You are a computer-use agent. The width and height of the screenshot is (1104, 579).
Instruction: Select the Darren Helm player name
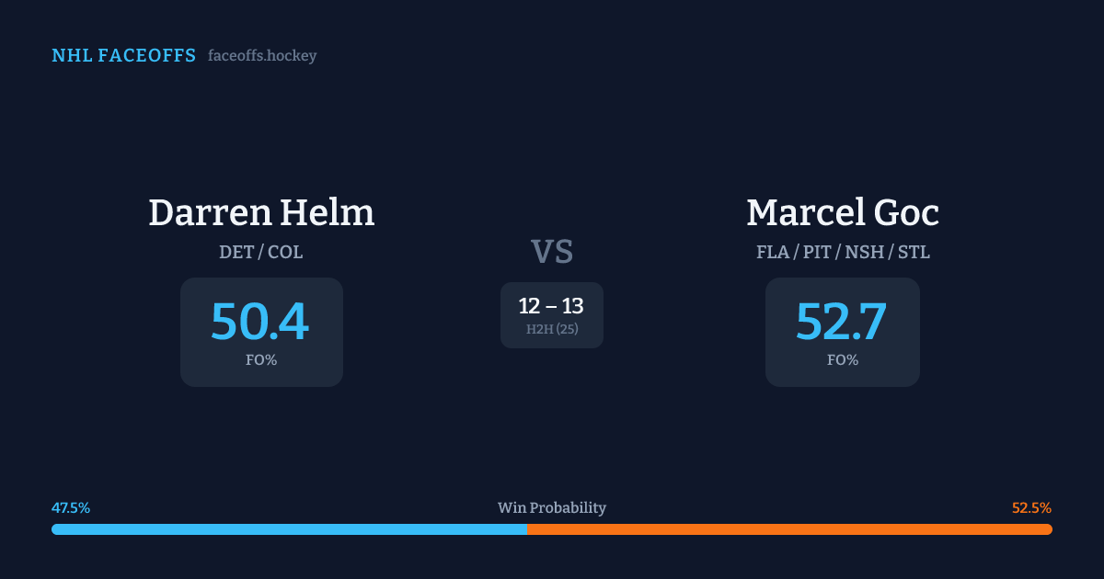tap(261, 212)
